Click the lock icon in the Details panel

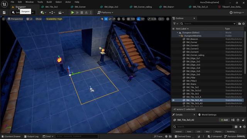tap(243, 120)
